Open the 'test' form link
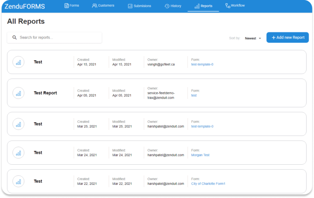314x198 pixels. click(194, 95)
